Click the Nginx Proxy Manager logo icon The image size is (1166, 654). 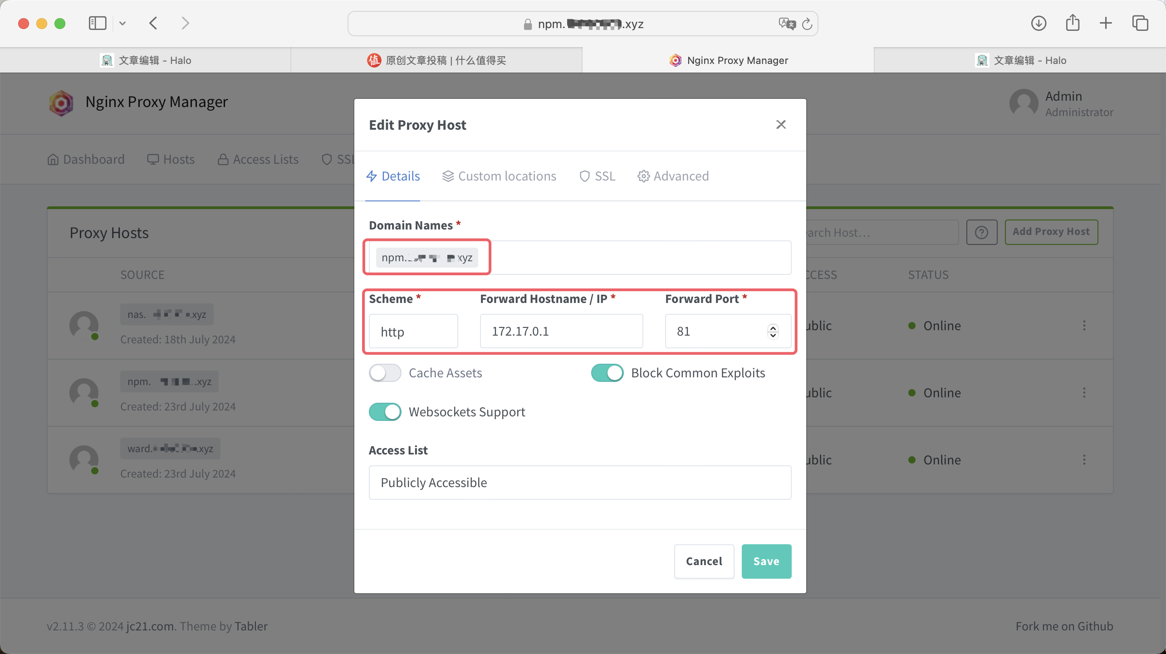[61, 103]
